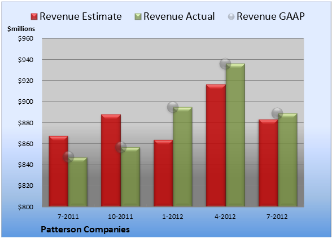Screen dimensions: 332x238
Task: Click the $860 axis value
Action: point(25,144)
